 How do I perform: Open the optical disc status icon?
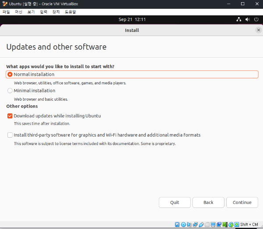click(183, 225)
